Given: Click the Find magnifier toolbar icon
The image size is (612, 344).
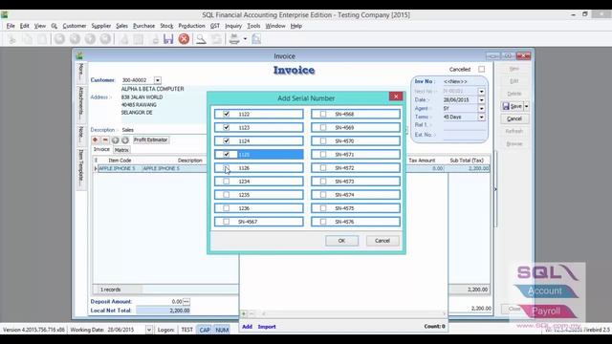Looking at the screenshot, I should click(201, 39).
